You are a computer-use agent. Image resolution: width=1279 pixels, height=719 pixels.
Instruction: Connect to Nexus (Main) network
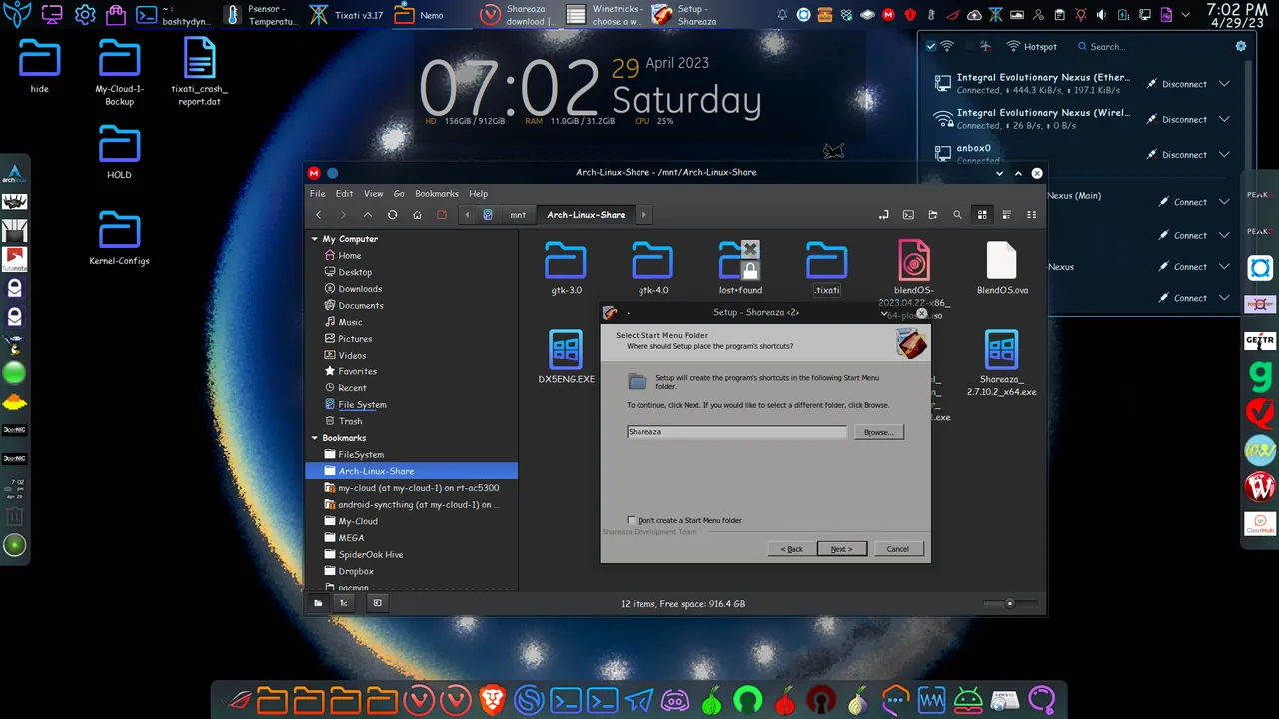[1182, 202]
